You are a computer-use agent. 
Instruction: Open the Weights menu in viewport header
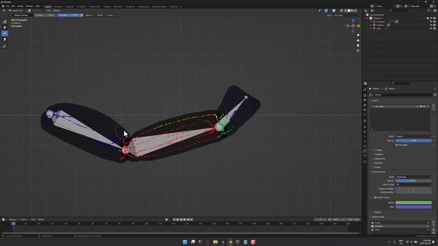57,11
